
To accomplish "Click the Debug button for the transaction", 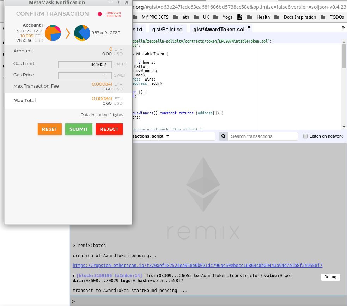I will pos(330,277).
